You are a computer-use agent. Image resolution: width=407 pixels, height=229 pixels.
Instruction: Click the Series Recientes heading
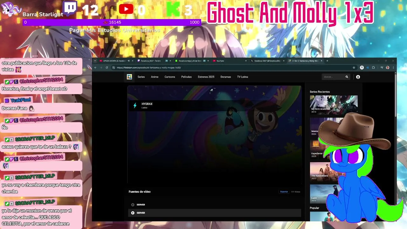(x=320, y=92)
